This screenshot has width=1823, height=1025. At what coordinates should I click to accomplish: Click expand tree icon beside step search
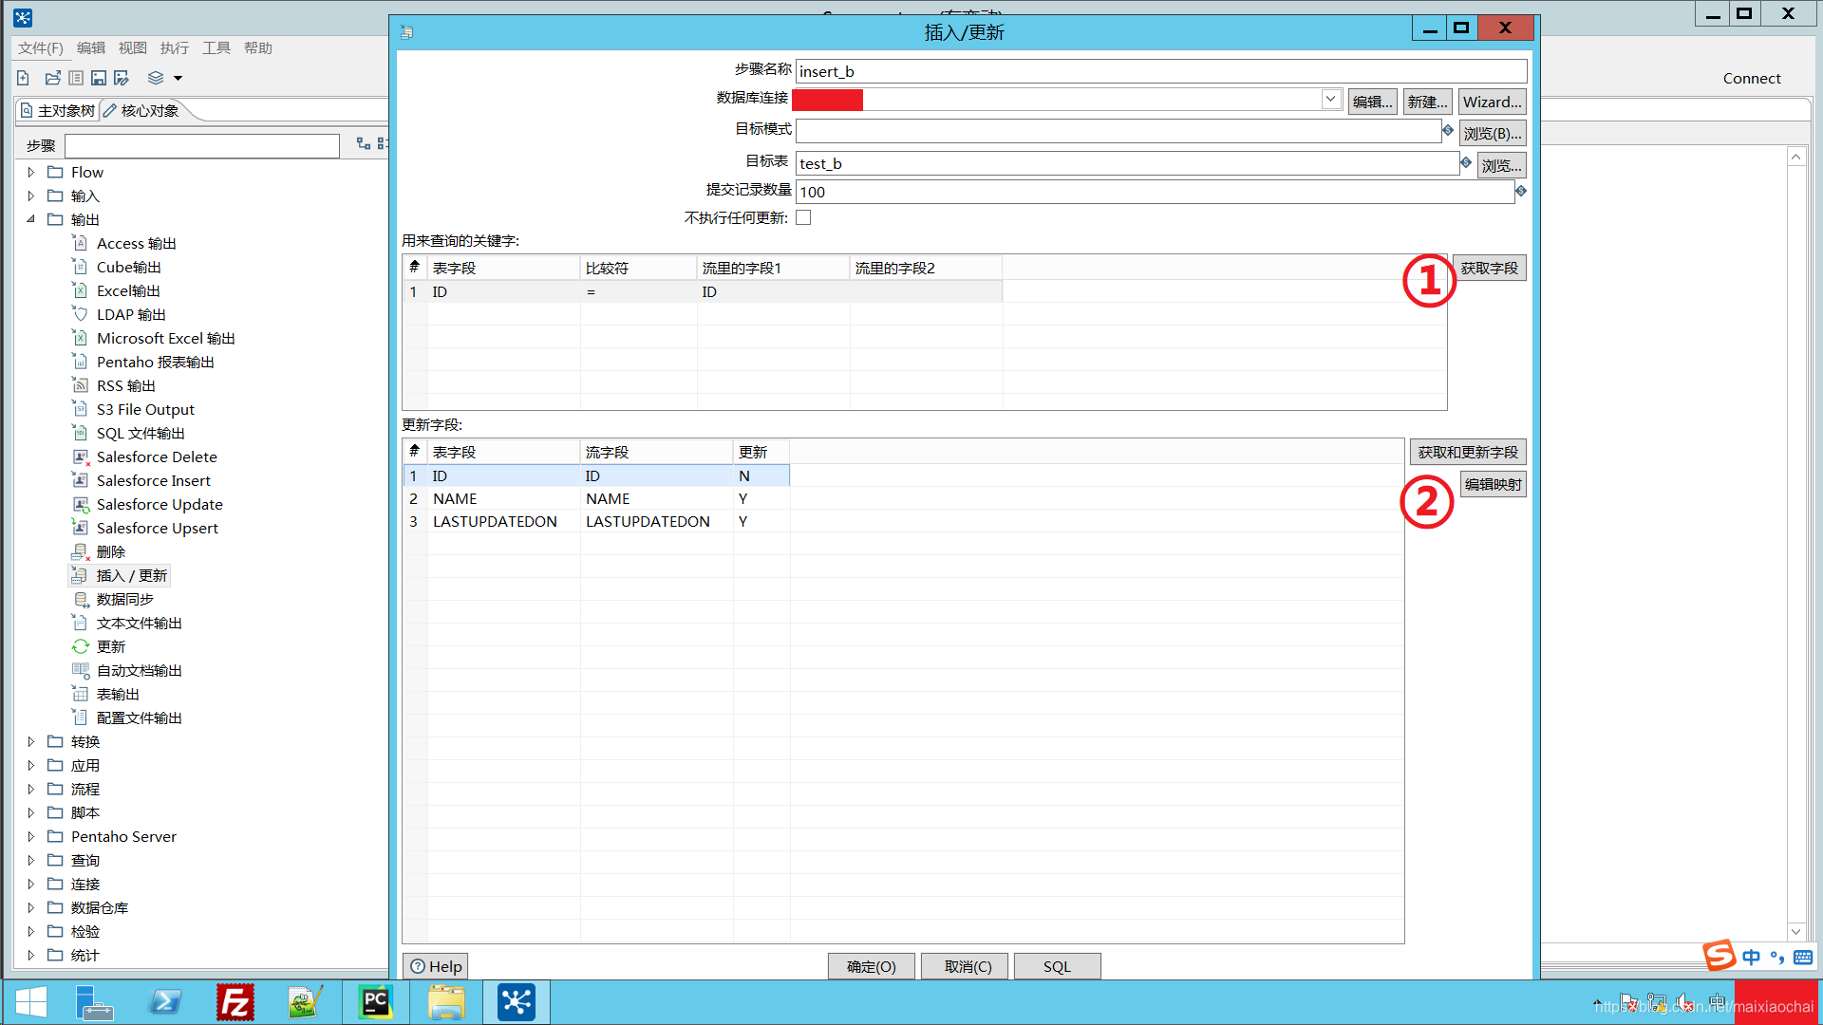[363, 144]
